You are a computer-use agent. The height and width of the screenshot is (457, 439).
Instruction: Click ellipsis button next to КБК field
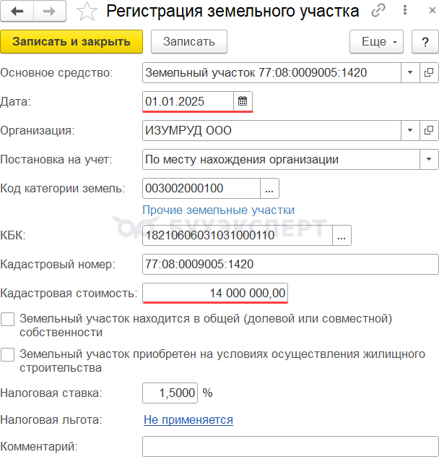tap(342, 235)
